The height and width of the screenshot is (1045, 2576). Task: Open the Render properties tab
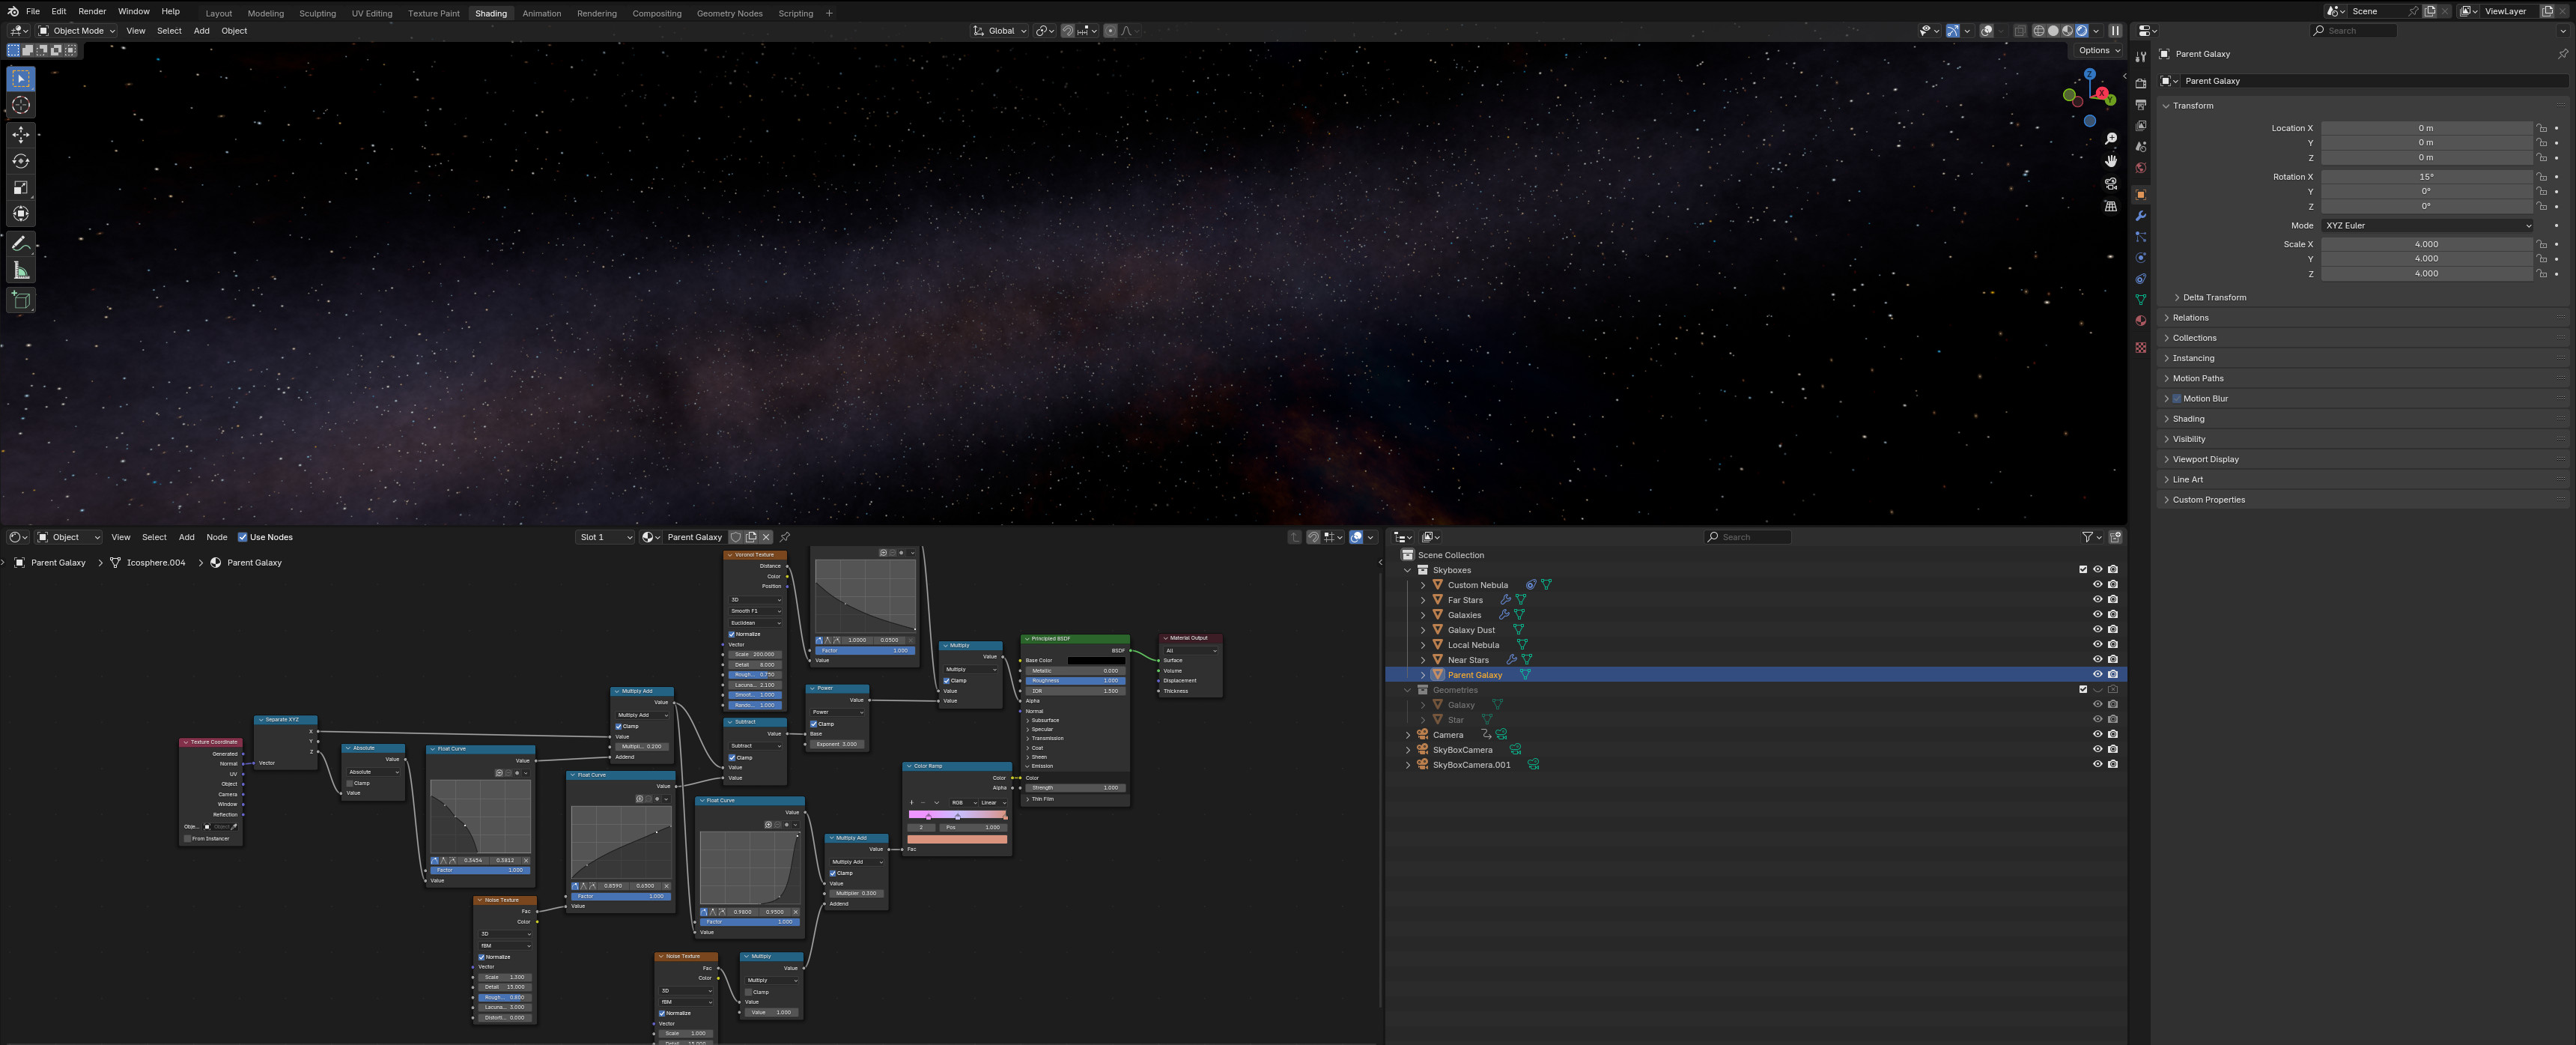click(x=2140, y=83)
